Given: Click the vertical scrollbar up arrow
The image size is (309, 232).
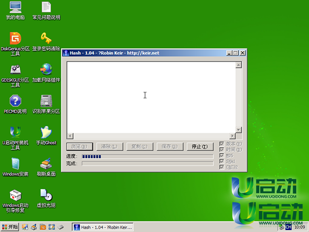Looking at the screenshot, I should pyautogui.click(x=238, y=65).
